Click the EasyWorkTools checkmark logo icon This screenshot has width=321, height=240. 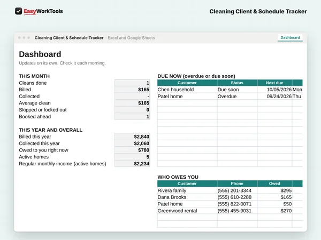tap(18, 11)
